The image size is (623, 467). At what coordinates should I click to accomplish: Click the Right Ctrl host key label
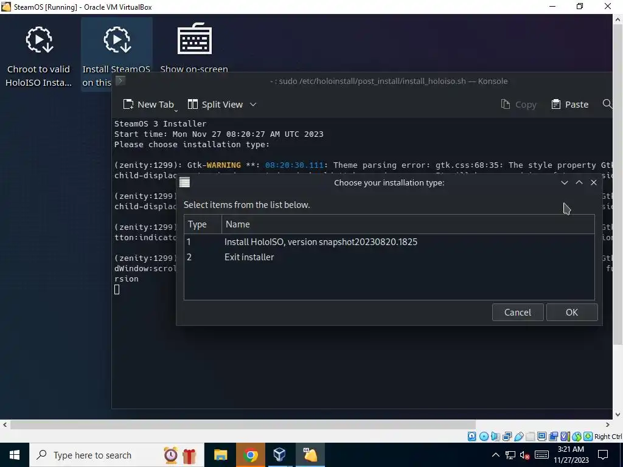tap(608, 437)
